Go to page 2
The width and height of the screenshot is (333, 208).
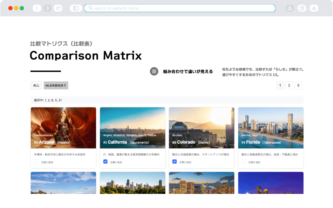click(x=289, y=86)
